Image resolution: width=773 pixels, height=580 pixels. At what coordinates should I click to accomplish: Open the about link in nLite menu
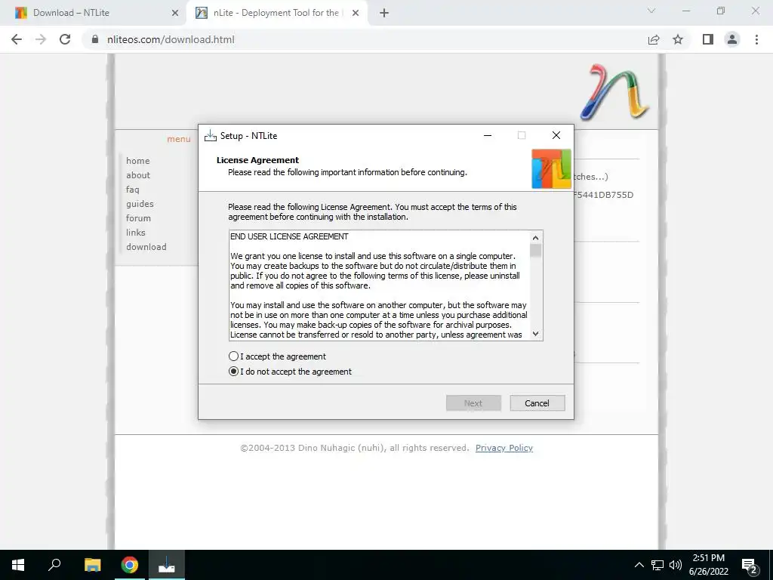[138, 175]
